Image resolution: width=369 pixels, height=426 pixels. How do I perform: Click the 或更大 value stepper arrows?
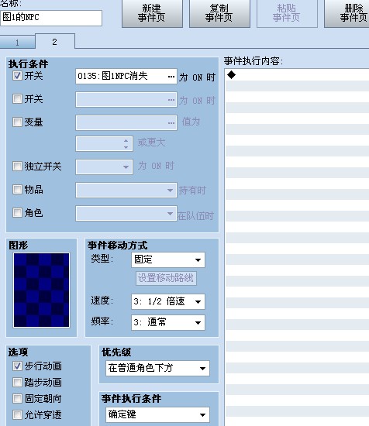[126, 144]
